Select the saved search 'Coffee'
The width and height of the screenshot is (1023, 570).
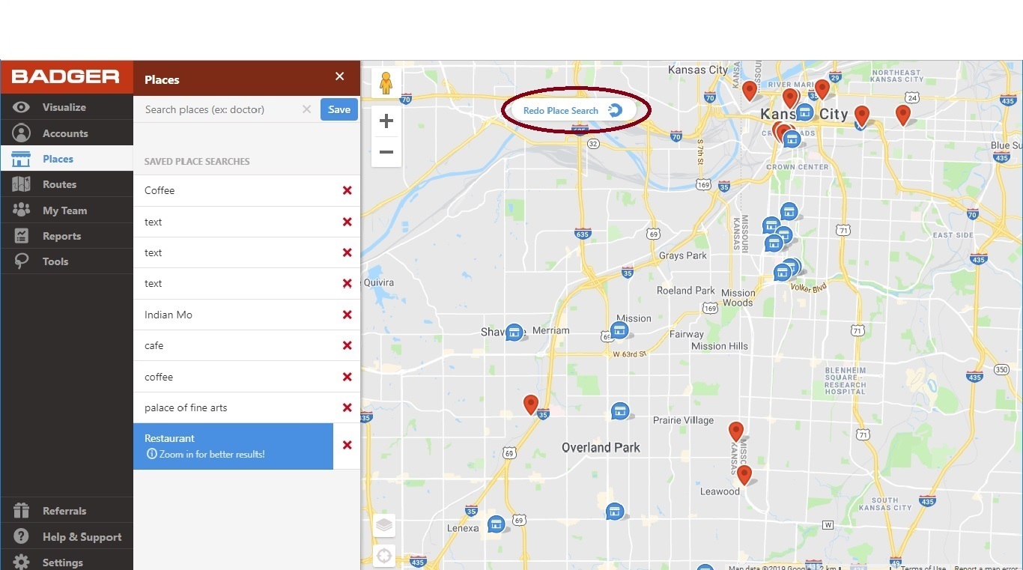pyautogui.click(x=234, y=190)
